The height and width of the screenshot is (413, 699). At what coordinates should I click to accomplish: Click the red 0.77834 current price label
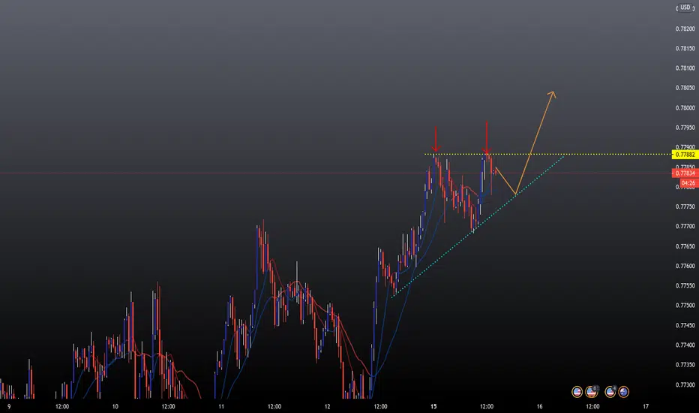pyautogui.click(x=685, y=173)
